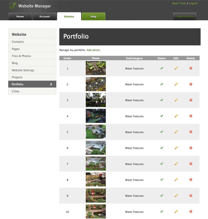Delete portfolio photo in row 10
The width and height of the screenshot is (208, 219).
(191, 211)
